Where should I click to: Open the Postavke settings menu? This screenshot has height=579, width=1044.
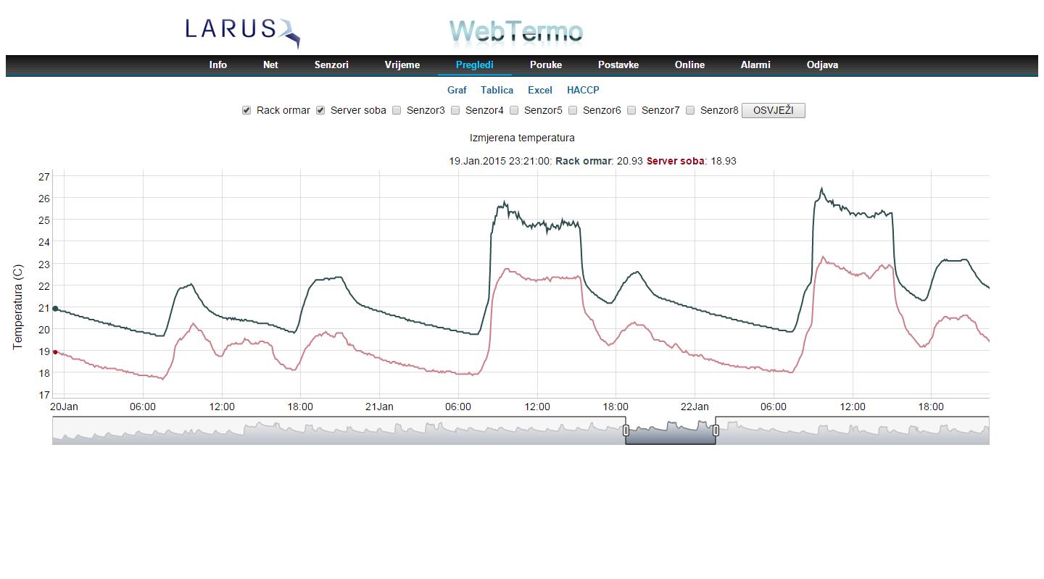618,65
